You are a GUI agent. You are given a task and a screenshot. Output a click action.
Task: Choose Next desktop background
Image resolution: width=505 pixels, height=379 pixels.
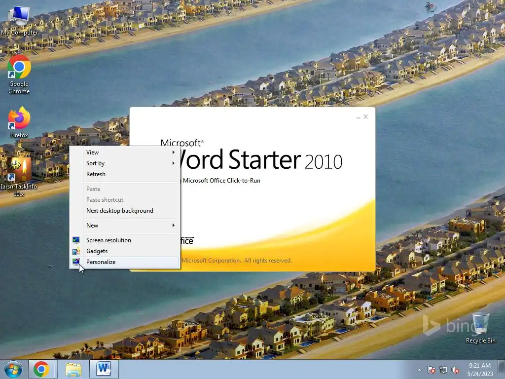pos(125,211)
